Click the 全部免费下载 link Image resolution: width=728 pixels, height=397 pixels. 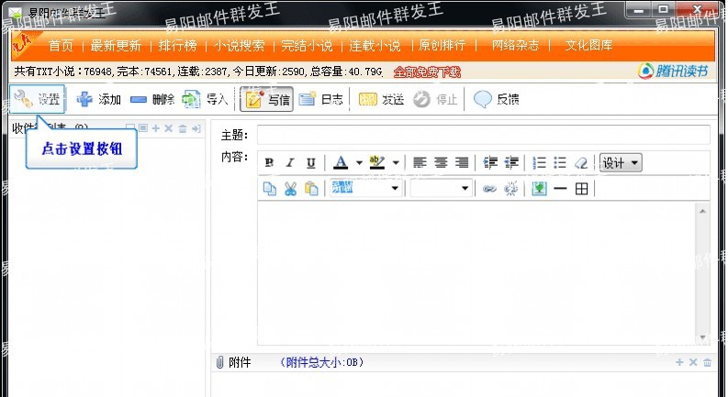click(x=427, y=72)
